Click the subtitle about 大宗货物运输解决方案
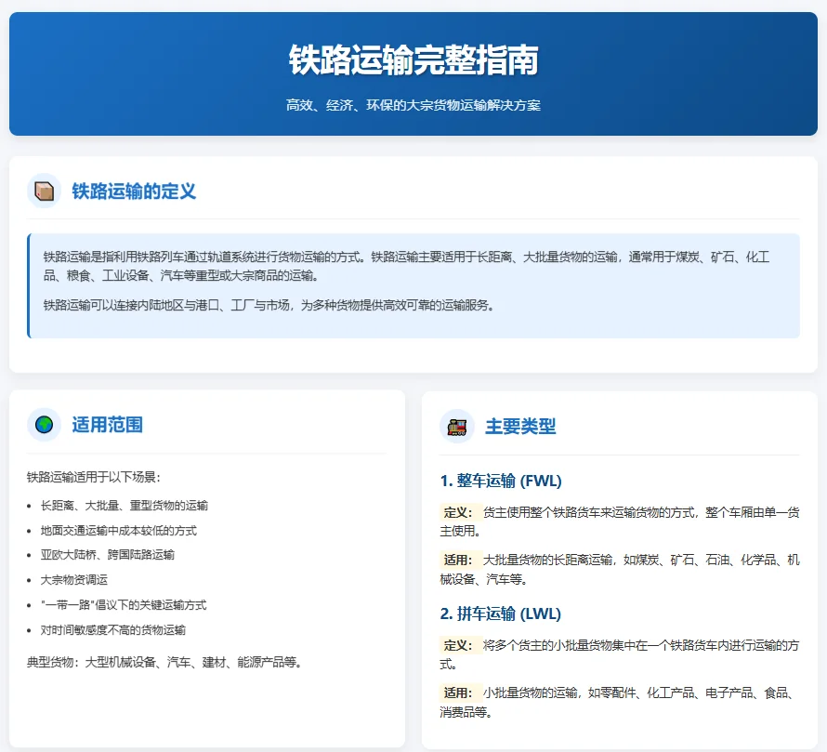 pos(413,105)
